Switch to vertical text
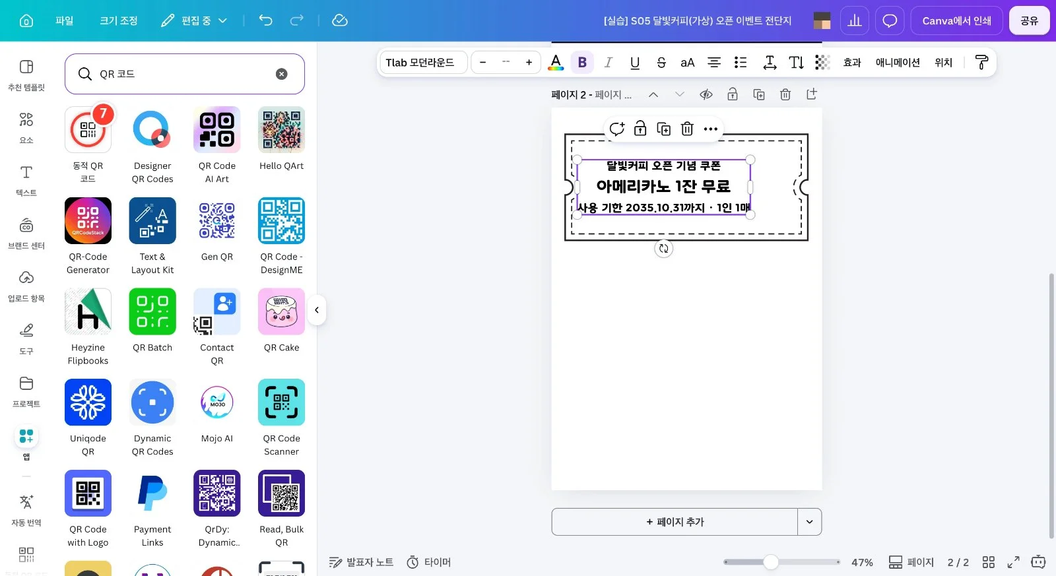 tap(796, 62)
